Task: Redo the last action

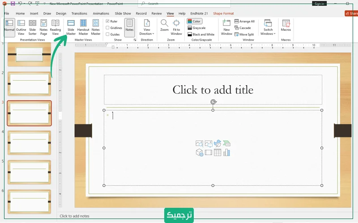Action: [30, 4]
